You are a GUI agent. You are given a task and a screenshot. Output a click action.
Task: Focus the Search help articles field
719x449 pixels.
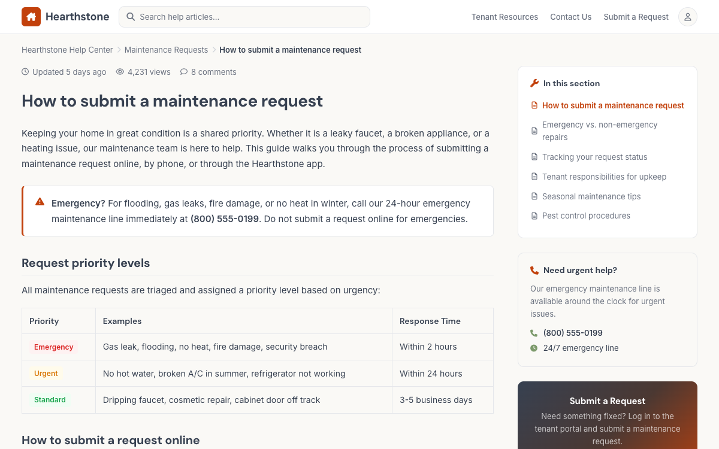coord(244,17)
